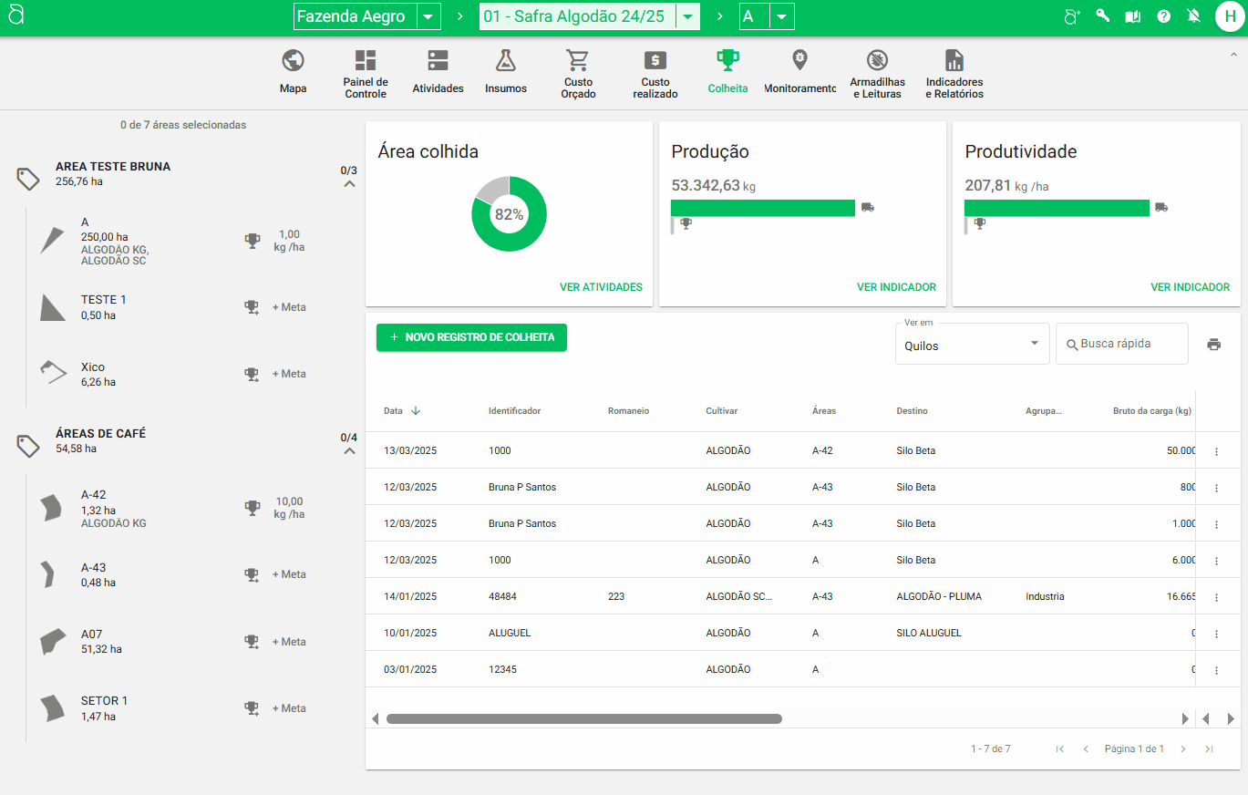Open the Ver em Quilos dropdown

pyautogui.click(x=972, y=345)
